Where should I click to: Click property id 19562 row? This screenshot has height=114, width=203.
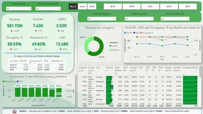(x=138, y=92)
